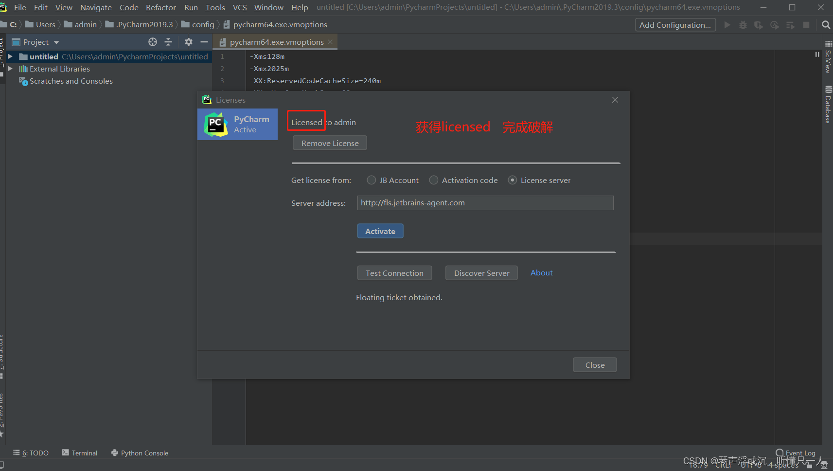Screen dimensions: 833x471
Task: Open the SciView side panel
Action: [828, 57]
